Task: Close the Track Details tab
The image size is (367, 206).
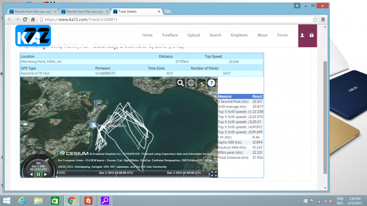Action: coord(159,12)
